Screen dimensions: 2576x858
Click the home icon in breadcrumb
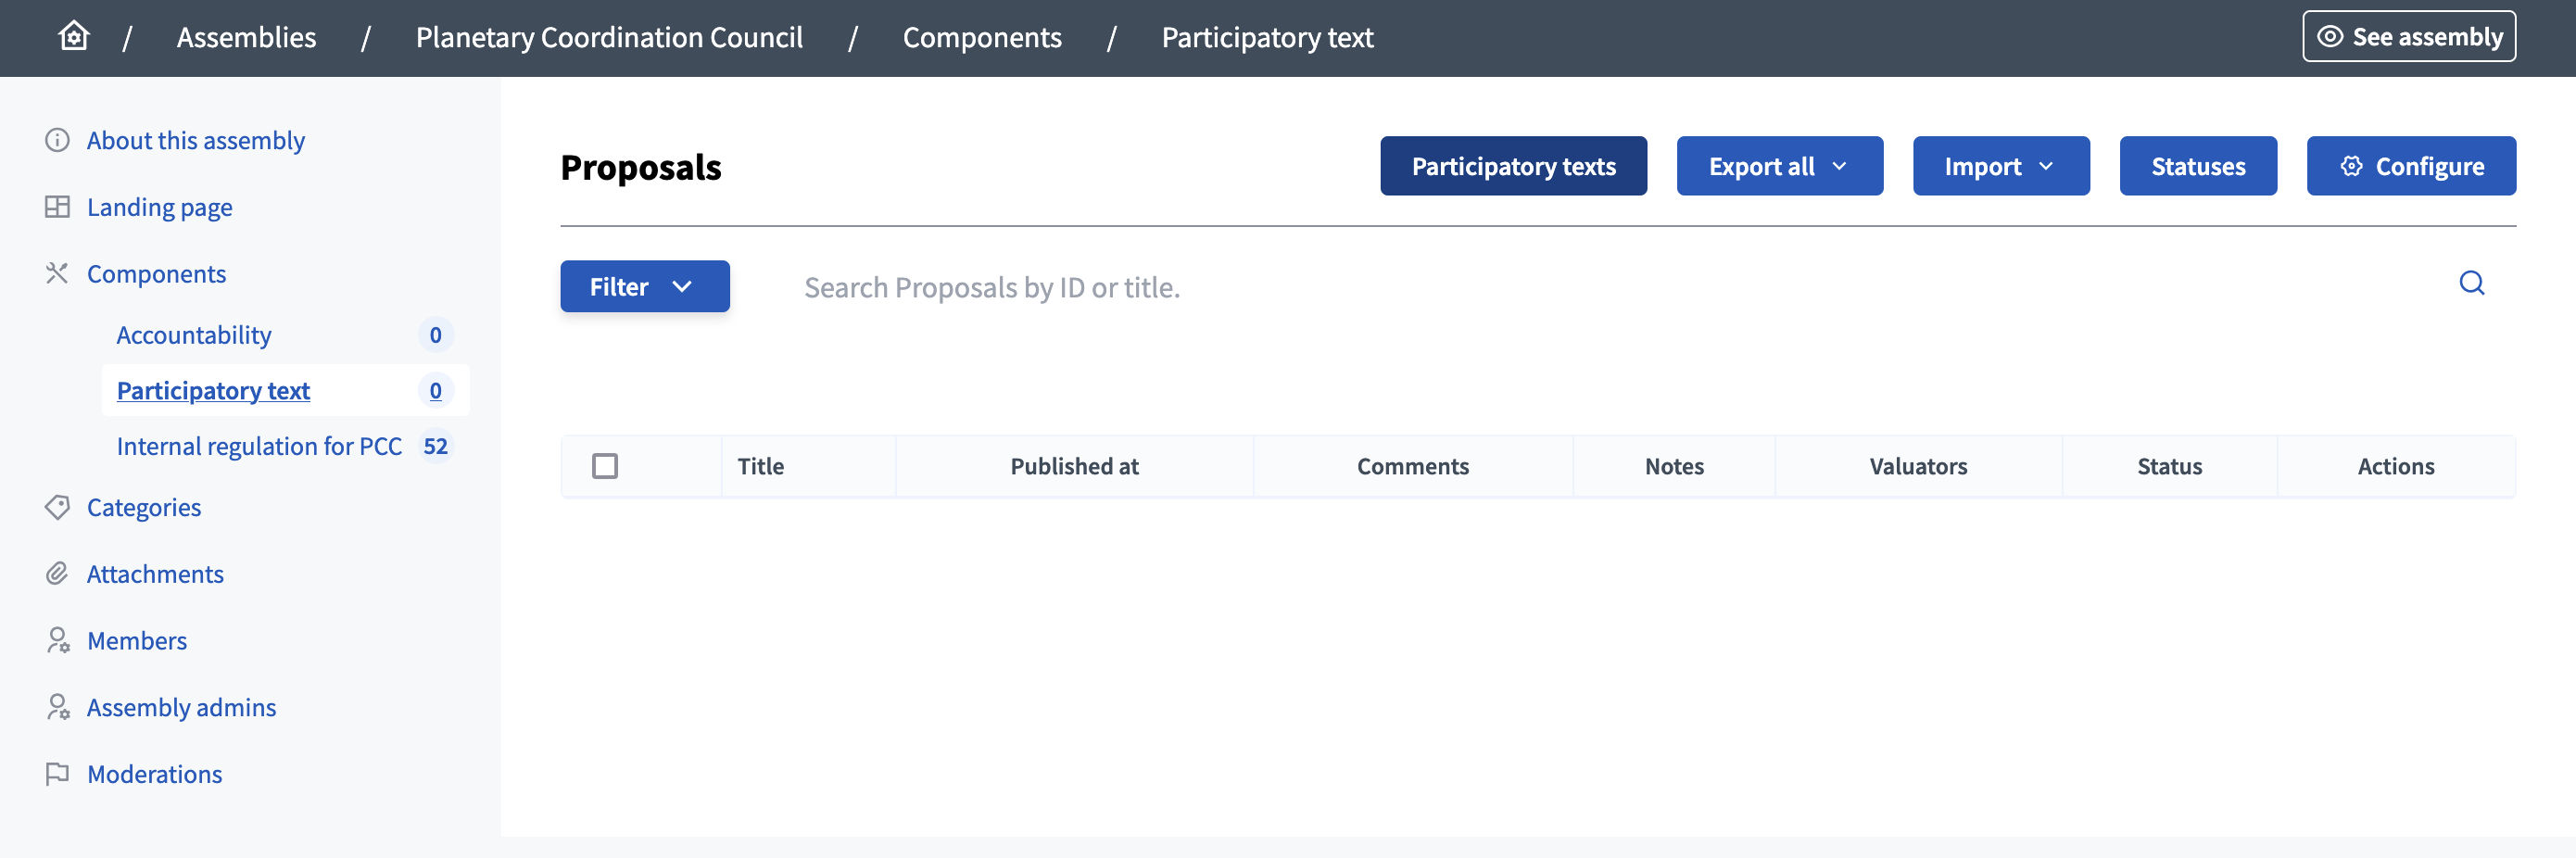(x=73, y=36)
